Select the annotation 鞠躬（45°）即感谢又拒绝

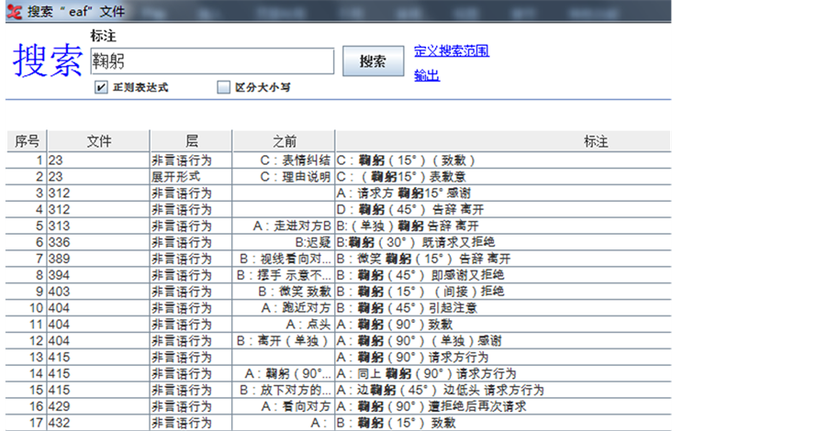(x=420, y=275)
